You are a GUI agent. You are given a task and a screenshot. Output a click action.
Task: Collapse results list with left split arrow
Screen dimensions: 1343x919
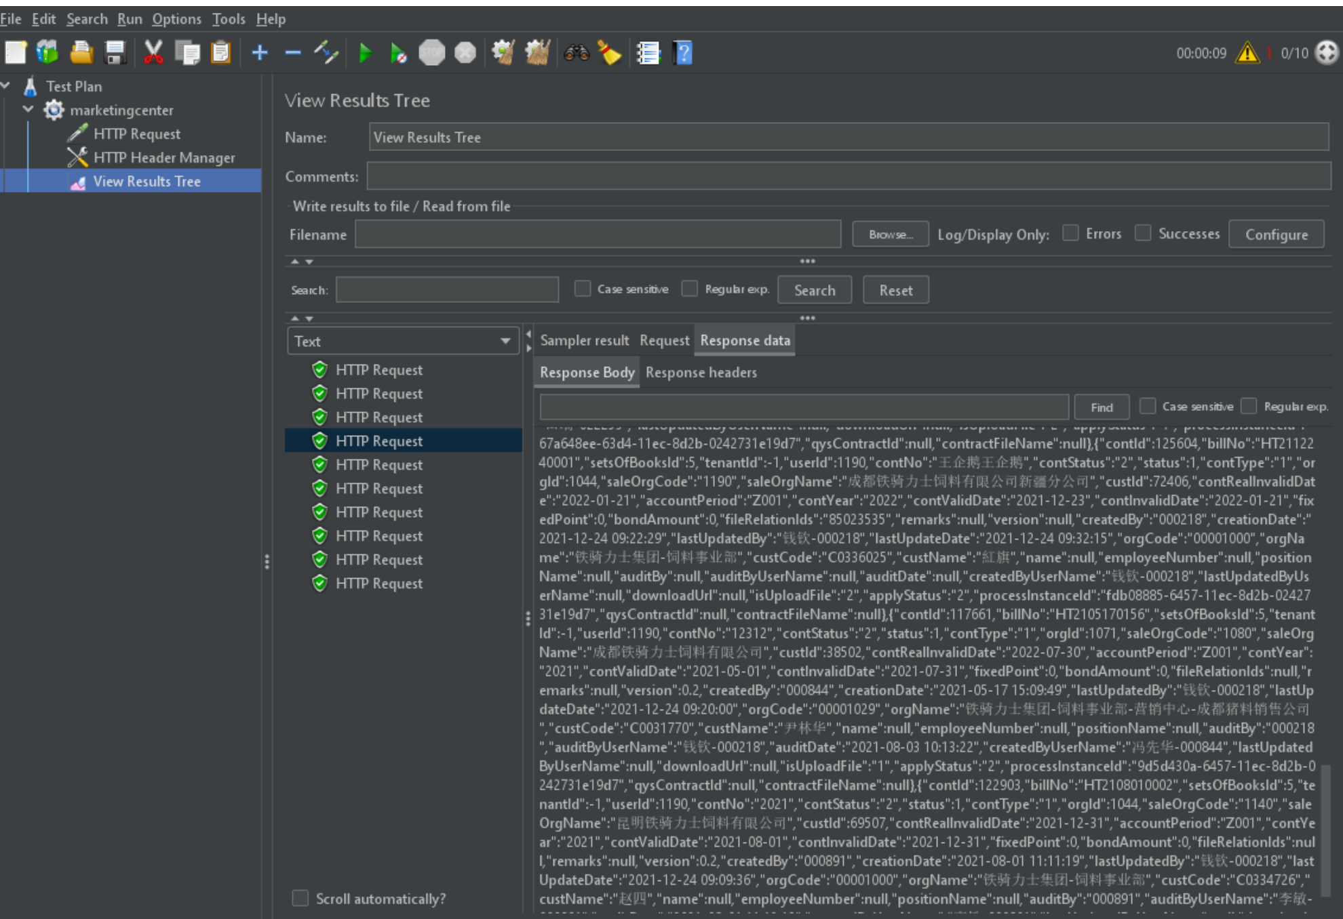[x=528, y=334]
